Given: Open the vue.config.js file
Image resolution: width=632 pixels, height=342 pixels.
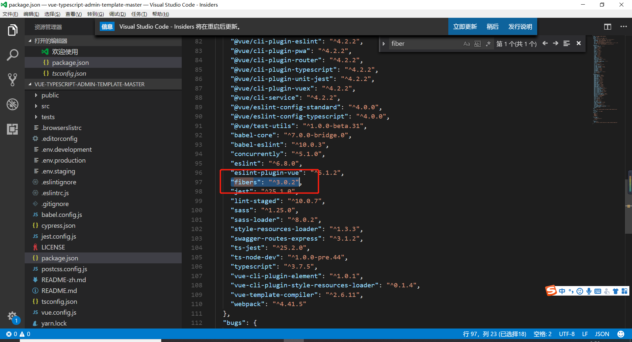Looking at the screenshot, I should 103,312.
